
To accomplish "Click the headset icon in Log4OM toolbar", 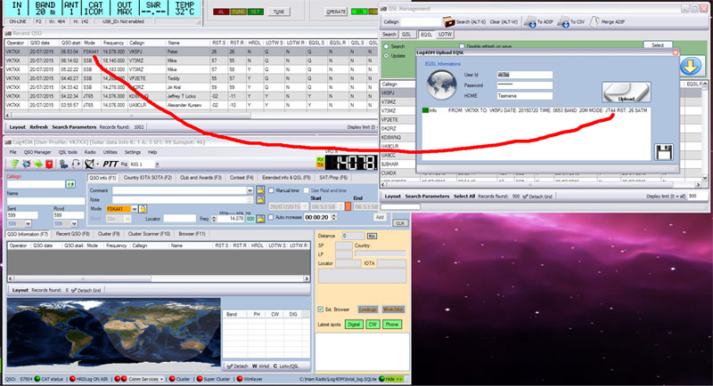I will [76, 164].
